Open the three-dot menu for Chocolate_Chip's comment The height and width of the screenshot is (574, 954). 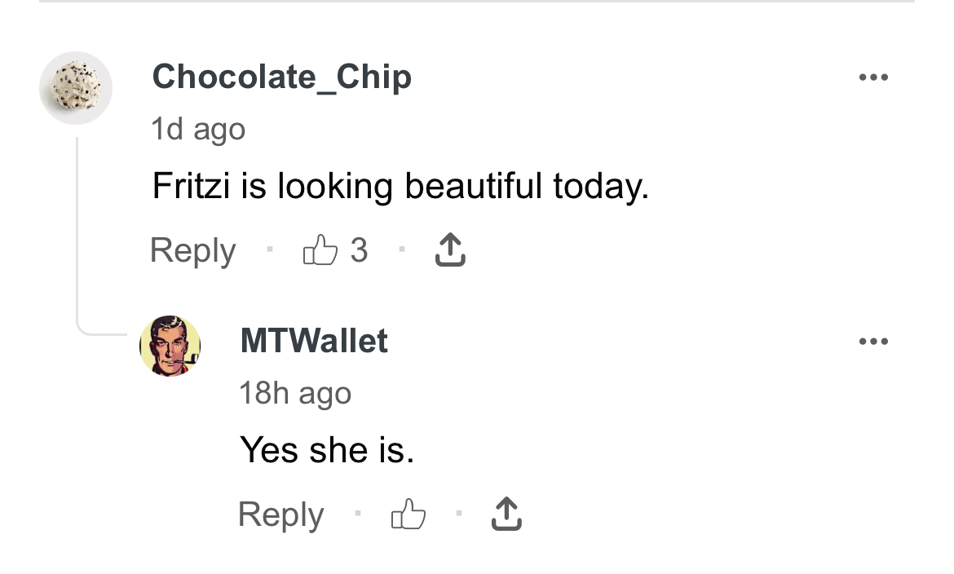(873, 78)
